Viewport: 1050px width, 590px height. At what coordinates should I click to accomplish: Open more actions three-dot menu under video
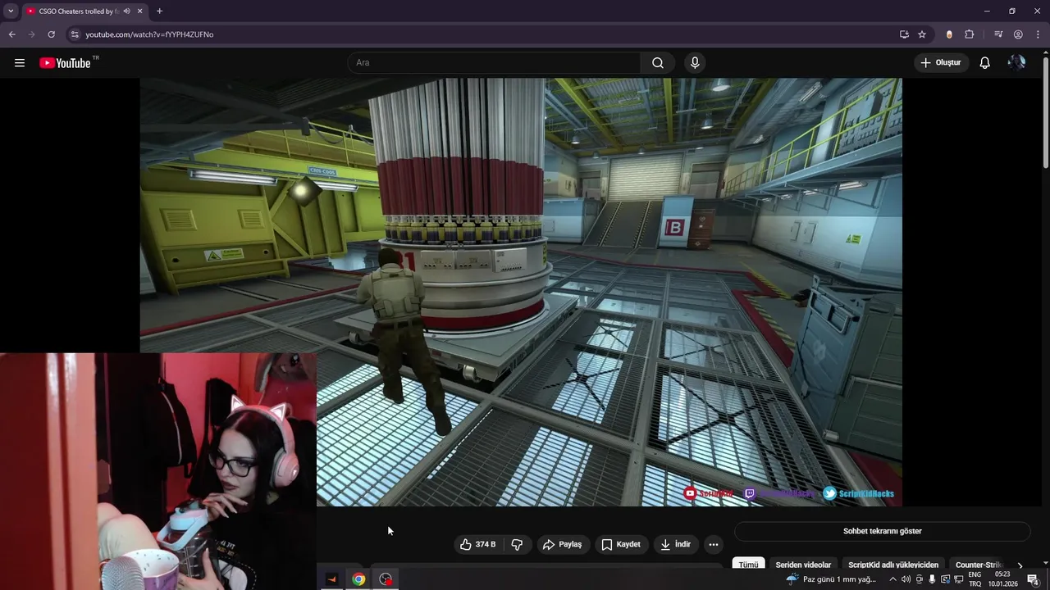point(714,544)
